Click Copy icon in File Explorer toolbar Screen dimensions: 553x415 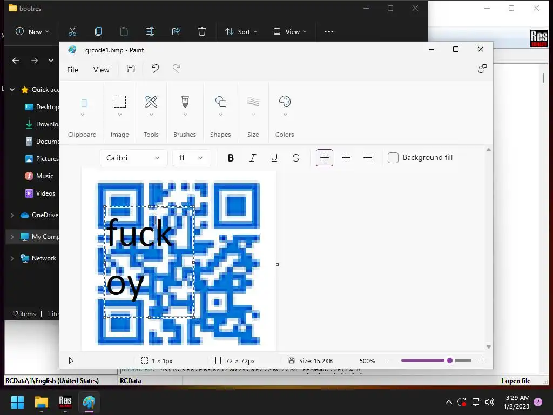98,32
